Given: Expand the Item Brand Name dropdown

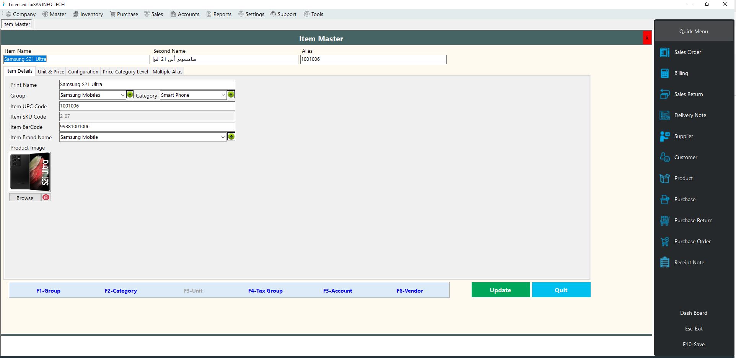Looking at the screenshot, I should [x=223, y=137].
